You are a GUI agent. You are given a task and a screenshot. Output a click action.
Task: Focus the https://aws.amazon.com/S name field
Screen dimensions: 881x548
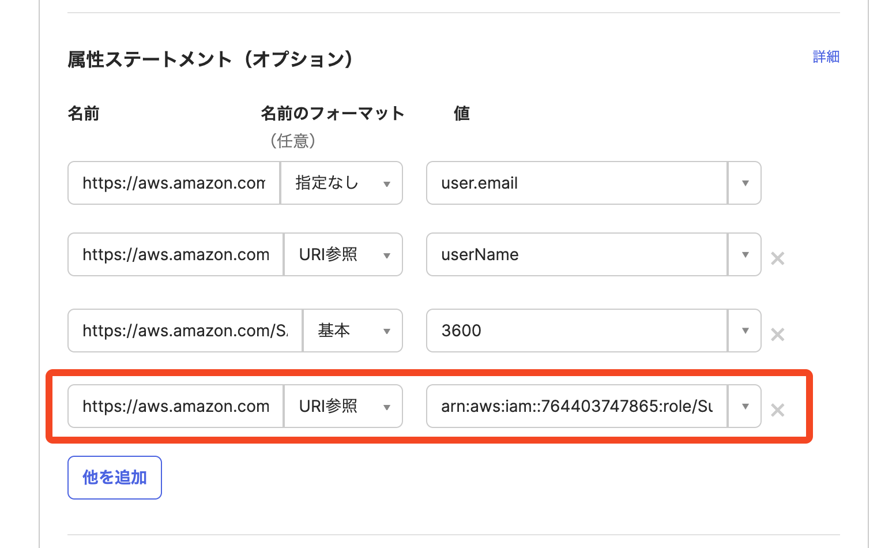[185, 331]
